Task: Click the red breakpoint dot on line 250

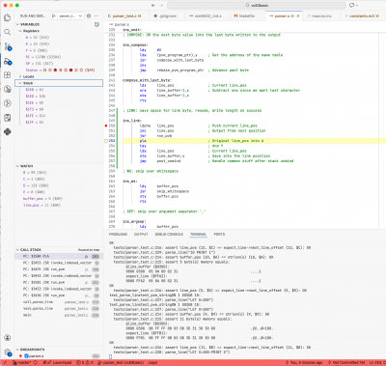Action: 106,126
